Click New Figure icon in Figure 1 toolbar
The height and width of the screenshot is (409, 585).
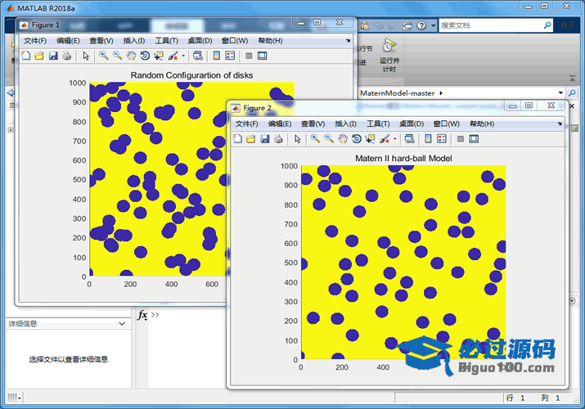[25, 56]
